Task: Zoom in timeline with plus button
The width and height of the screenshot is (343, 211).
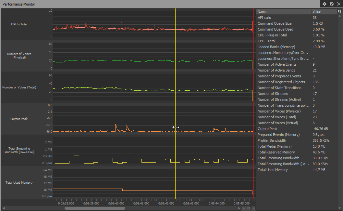Action: [x=244, y=208]
